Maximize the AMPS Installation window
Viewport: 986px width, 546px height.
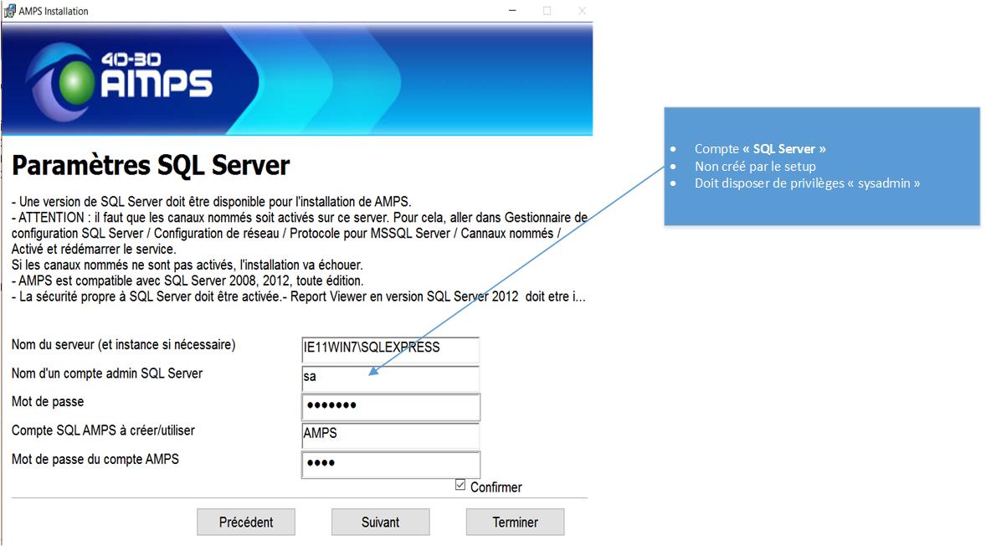point(547,11)
